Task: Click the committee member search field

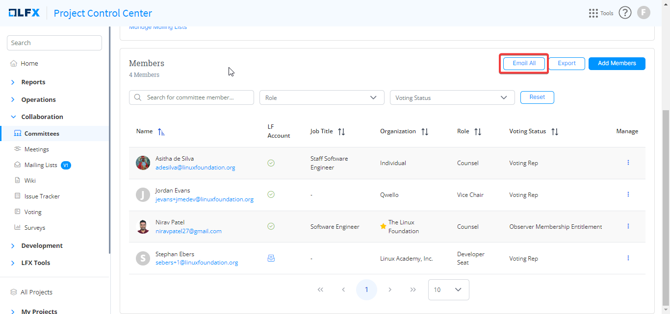Action: 191,97
